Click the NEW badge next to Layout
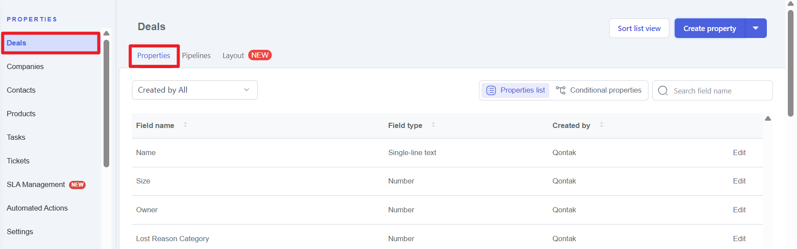The image size is (797, 249). (x=260, y=55)
